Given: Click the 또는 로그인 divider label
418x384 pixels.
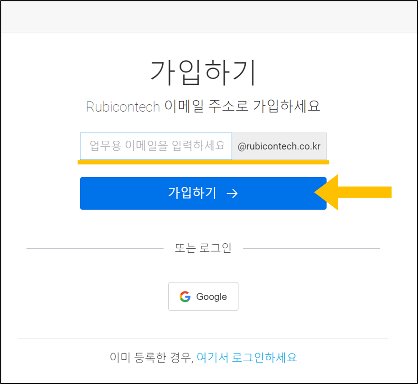Looking at the screenshot, I should pyautogui.click(x=203, y=248).
